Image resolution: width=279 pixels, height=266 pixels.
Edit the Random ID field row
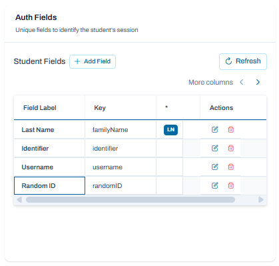coord(214,185)
